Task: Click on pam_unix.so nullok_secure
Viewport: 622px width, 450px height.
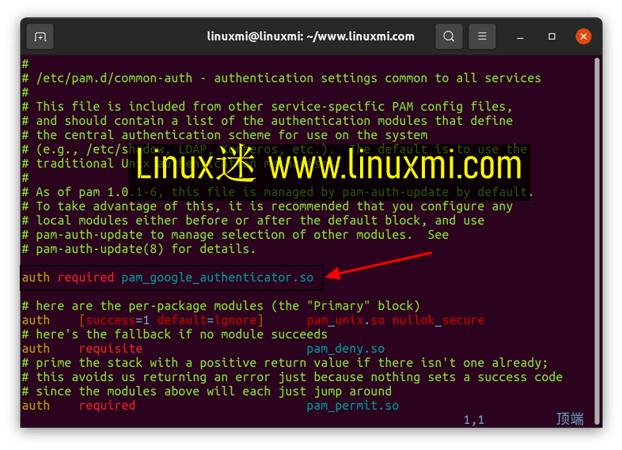Action: pyautogui.click(x=396, y=320)
